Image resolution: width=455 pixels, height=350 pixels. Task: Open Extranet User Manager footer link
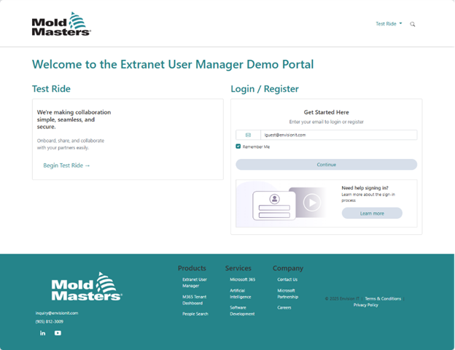point(195,282)
